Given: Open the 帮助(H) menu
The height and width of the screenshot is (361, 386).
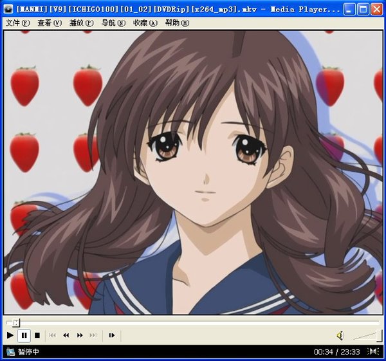Looking at the screenshot, I should (178, 23).
